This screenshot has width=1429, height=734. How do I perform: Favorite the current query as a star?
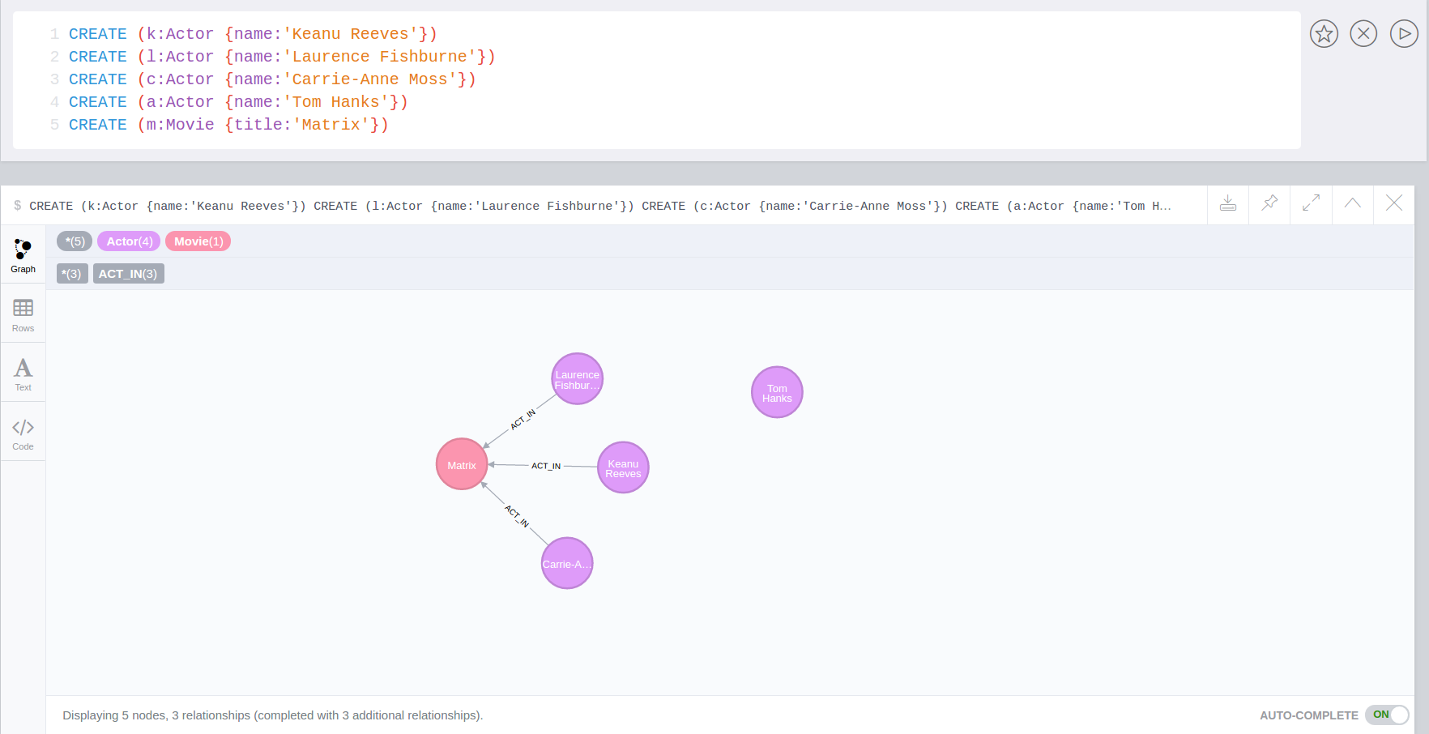(x=1324, y=33)
